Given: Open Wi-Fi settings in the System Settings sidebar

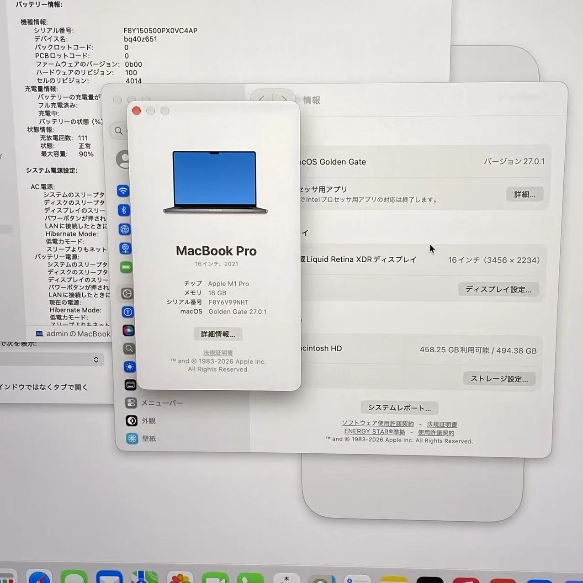Looking at the screenshot, I should click(123, 191).
